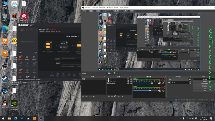Viewport: 215px width, 121px height.
Task: Open the Recycle Bin desktop icon
Action: click(5, 17)
